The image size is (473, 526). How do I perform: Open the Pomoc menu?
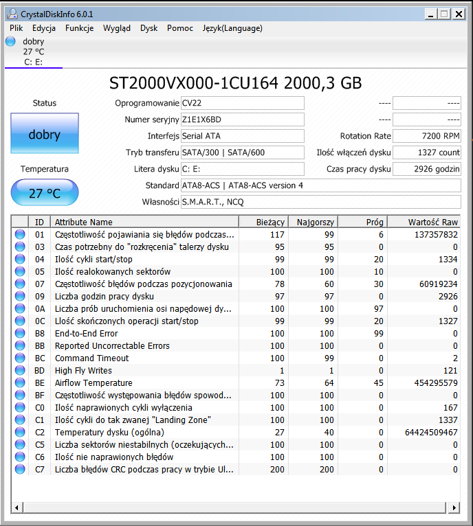[x=180, y=28]
